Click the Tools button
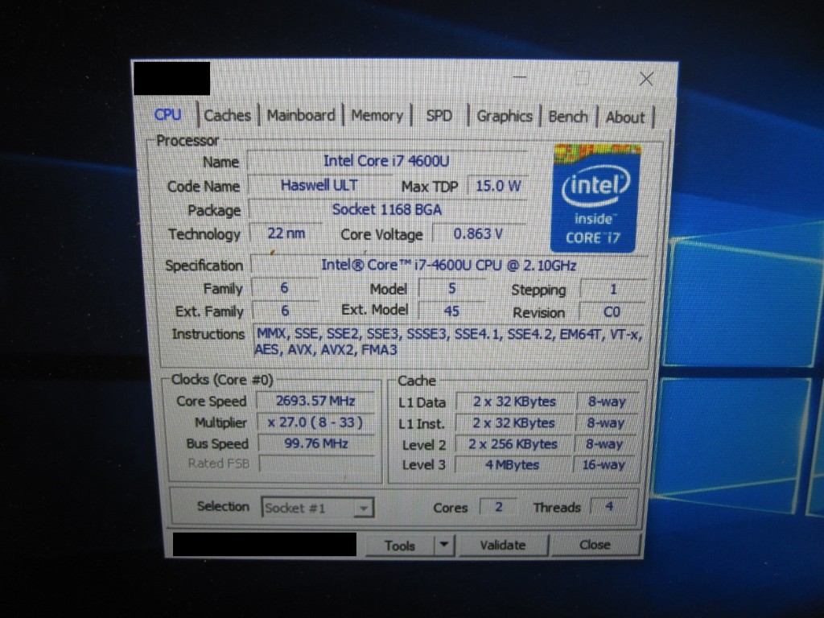 coord(399,546)
